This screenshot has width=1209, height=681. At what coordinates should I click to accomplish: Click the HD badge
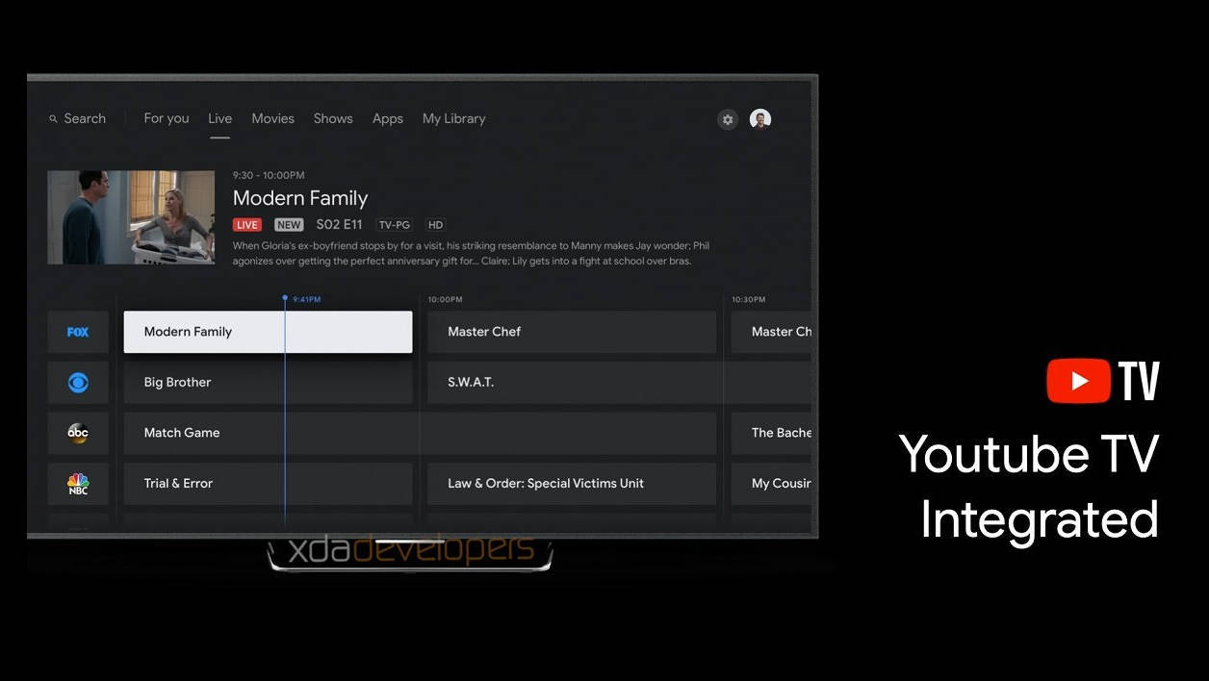[x=436, y=225]
